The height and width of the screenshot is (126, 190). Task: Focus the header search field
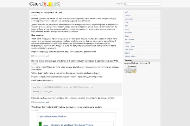pos(142,4)
